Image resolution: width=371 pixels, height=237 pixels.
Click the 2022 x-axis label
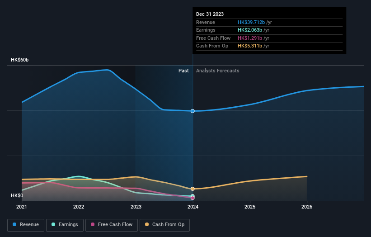pyautogui.click(x=79, y=207)
